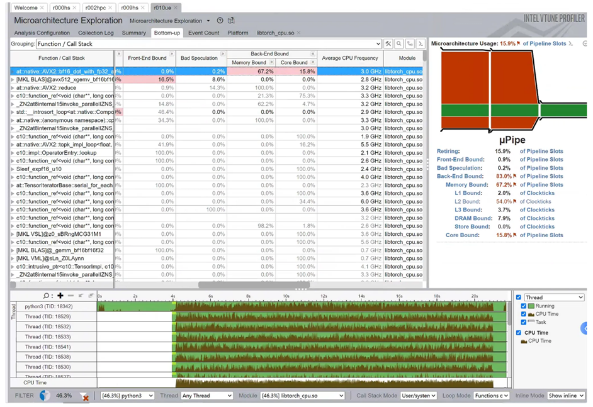Click the call tree icon beside search
Viewport: 593px width, 407px height.
(410, 44)
